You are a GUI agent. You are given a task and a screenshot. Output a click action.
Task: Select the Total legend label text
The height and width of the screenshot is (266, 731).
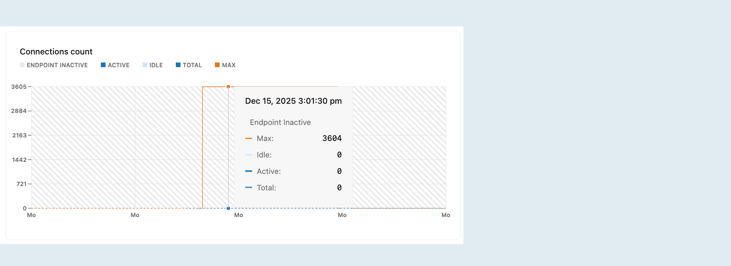click(x=193, y=65)
